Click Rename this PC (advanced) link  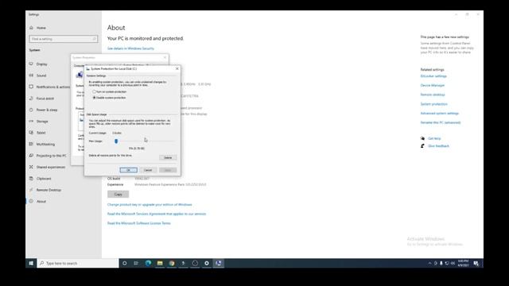(x=441, y=122)
